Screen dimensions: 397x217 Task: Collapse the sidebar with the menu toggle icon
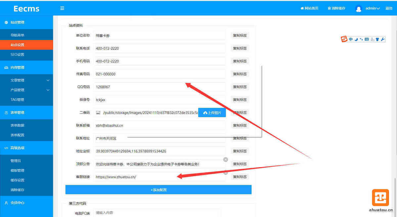(62, 8)
